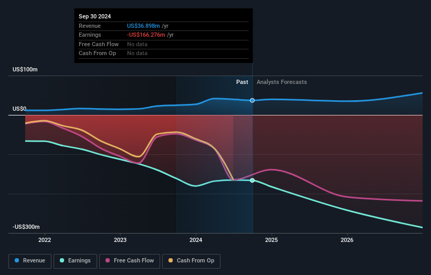Click the Free Cash Flow row in tooltip
This screenshot has height=275, width=431.
coord(164,44)
